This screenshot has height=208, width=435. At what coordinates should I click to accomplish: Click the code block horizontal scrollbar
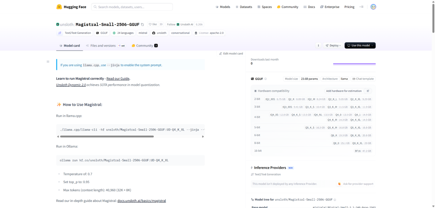point(106,137)
